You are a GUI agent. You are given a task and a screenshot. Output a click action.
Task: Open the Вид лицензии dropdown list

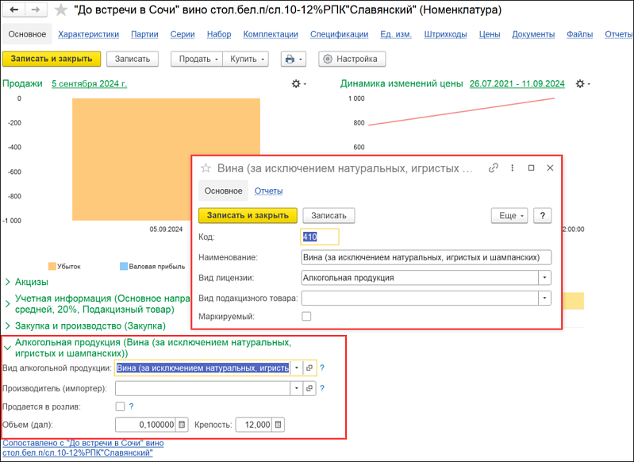coord(544,278)
